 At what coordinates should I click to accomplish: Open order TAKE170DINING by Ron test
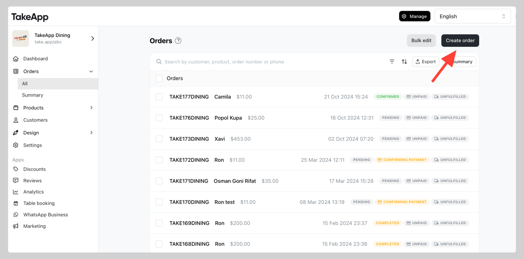point(189,202)
